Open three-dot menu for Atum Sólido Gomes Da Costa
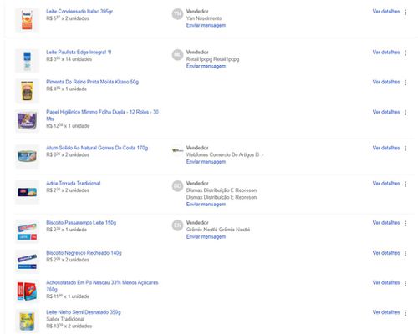This screenshot has height=334, width=418. 405,149
